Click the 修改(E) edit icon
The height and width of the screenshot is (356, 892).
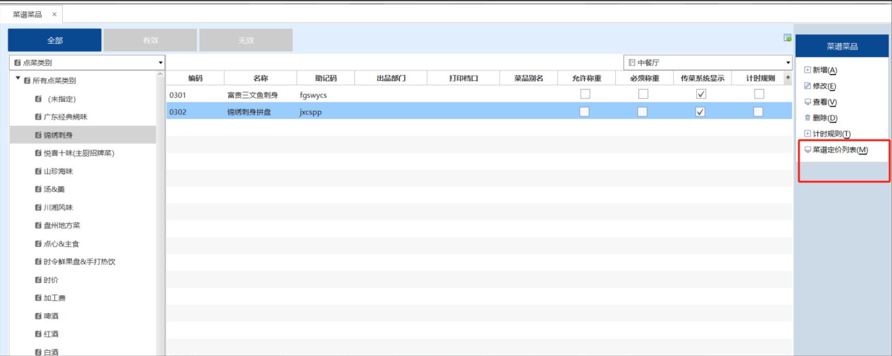(807, 86)
